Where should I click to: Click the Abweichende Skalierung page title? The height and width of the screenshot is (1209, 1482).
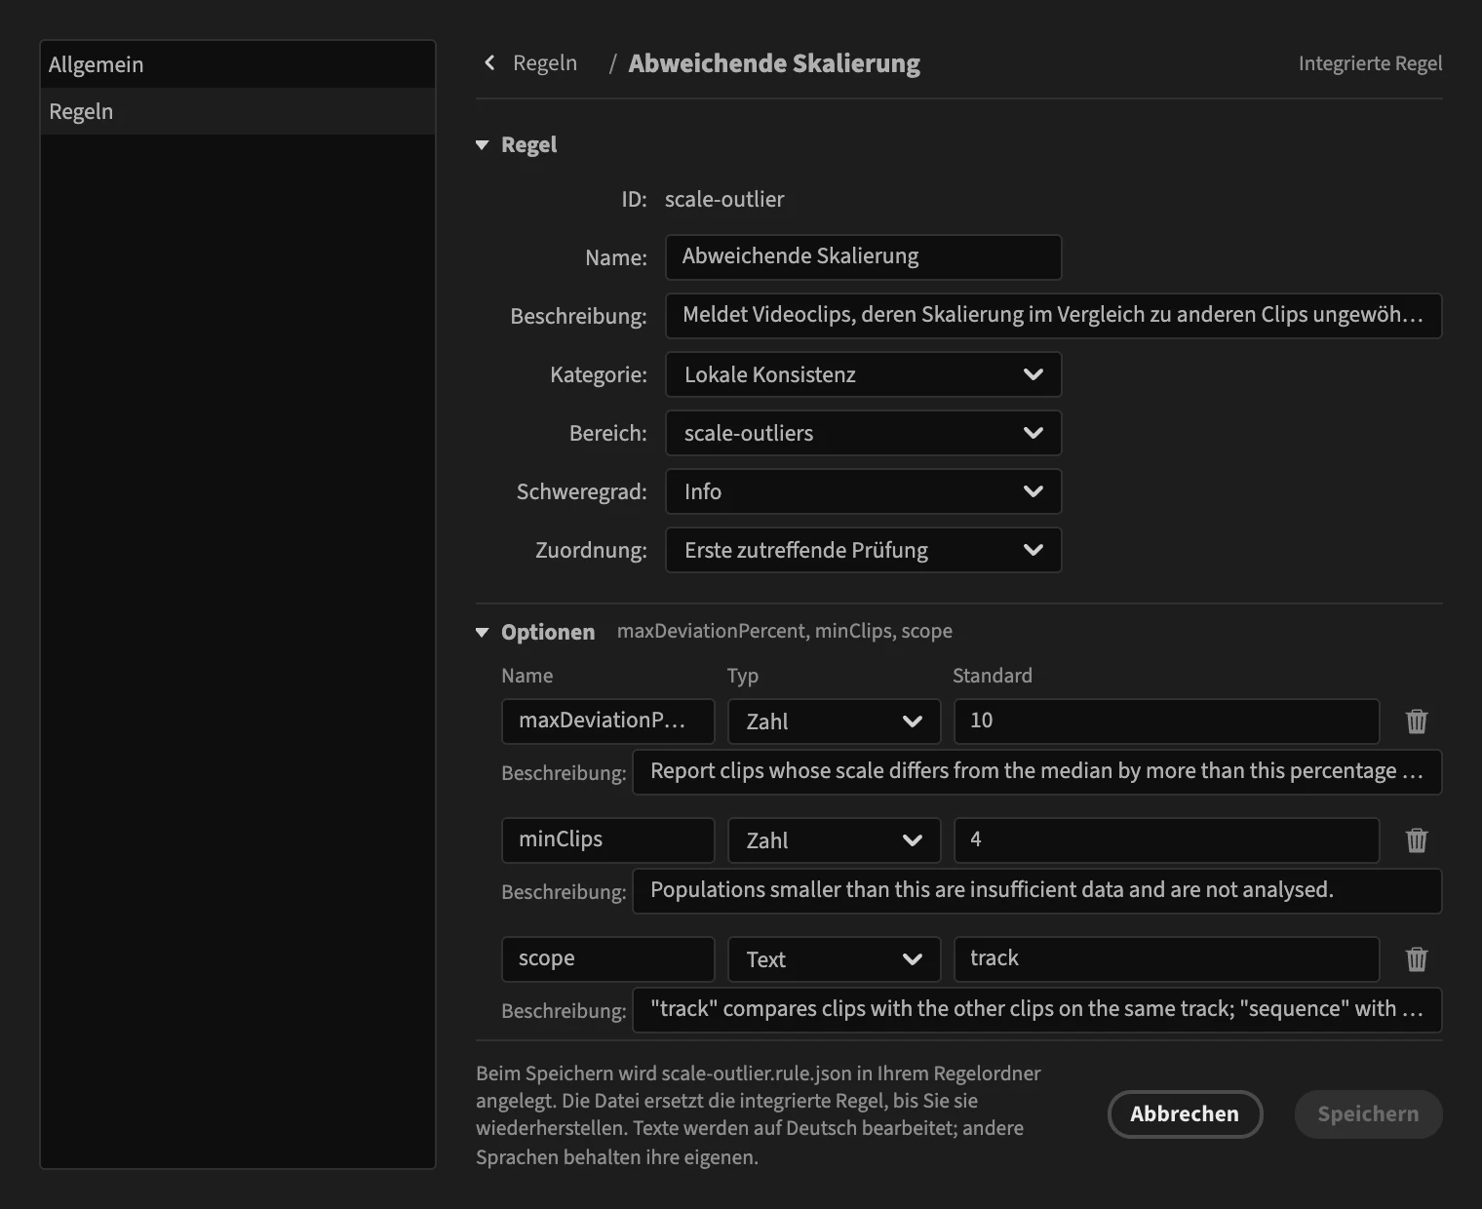tap(774, 63)
